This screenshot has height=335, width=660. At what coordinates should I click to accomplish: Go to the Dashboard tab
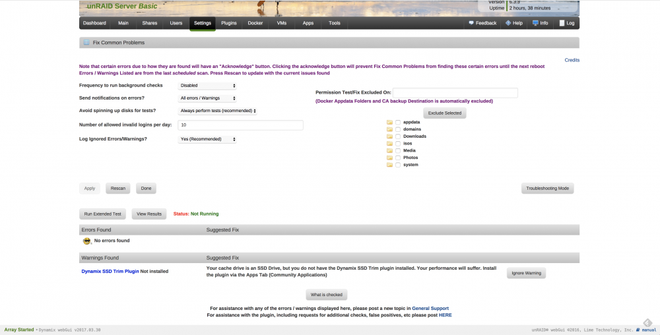pos(94,23)
